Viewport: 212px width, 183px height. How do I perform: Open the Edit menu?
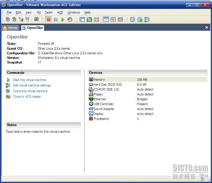pyautogui.click(x=18, y=12)
